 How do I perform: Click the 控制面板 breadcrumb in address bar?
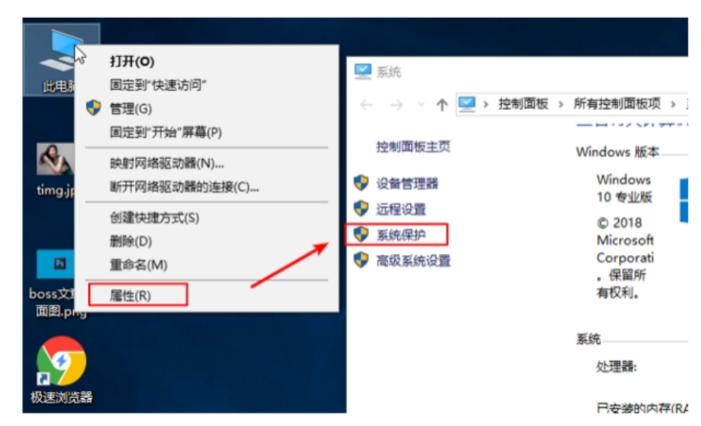coord(523,104)
